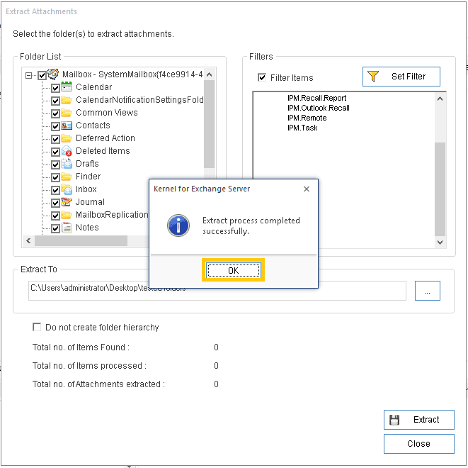The image size is (468, 468).
Task: Uncheck the Deferred Action checkbox
Action: (55, 139)
